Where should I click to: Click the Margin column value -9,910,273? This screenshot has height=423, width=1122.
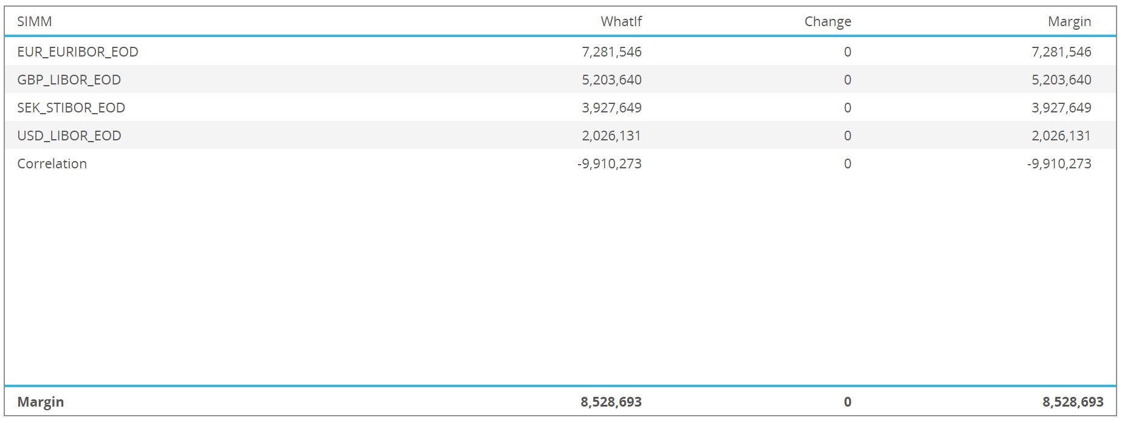pos(1059,163)
